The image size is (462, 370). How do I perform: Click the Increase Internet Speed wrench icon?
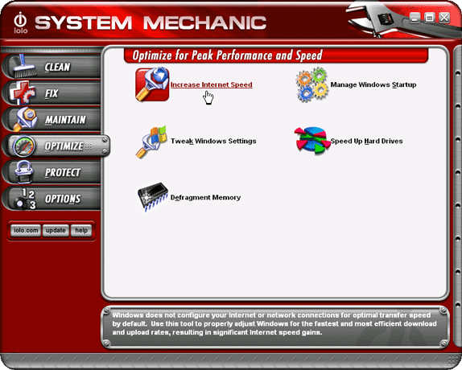152,84
